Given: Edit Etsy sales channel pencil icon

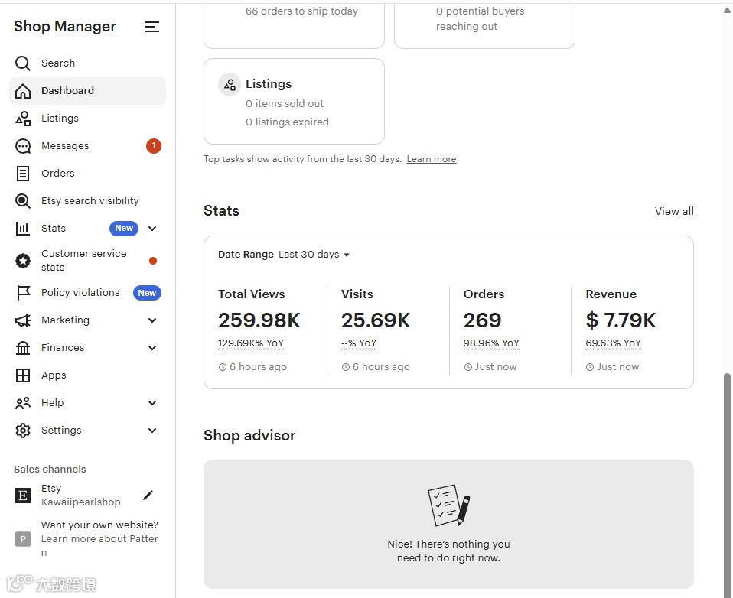Looking at the screenshot, I should 148,496.
